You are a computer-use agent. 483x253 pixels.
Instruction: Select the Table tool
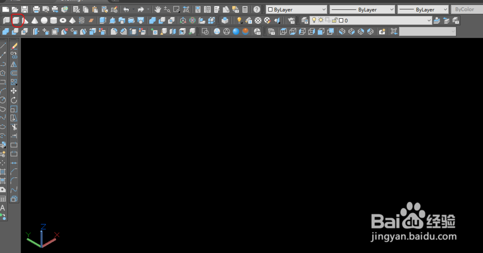tap(3, 199)
